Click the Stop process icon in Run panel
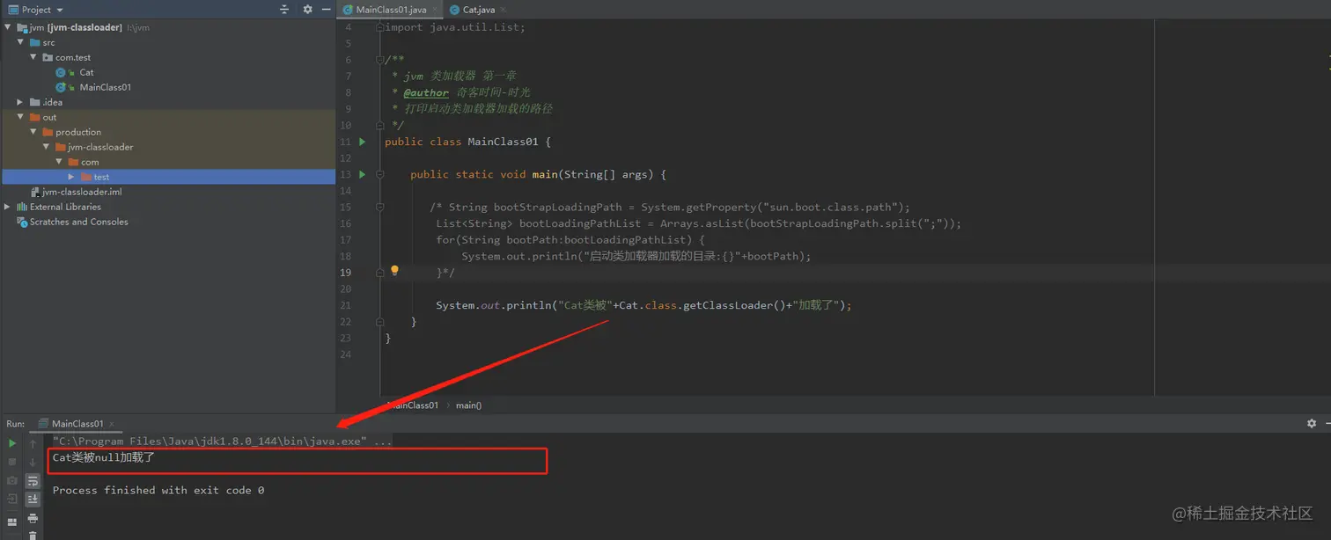This screenshot has height=540, width=1331. 12,462
